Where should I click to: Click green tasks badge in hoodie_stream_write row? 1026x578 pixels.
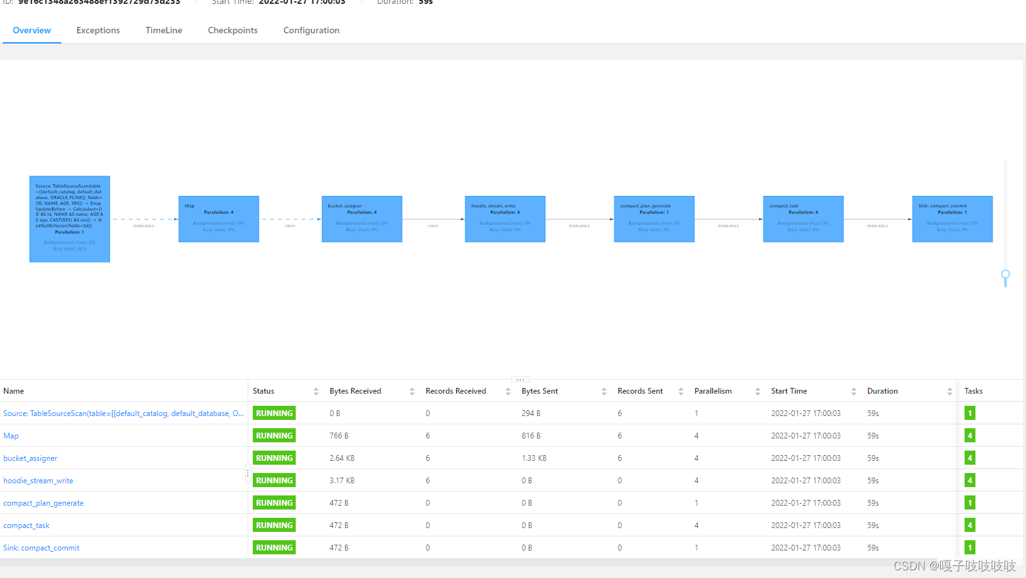970,481
